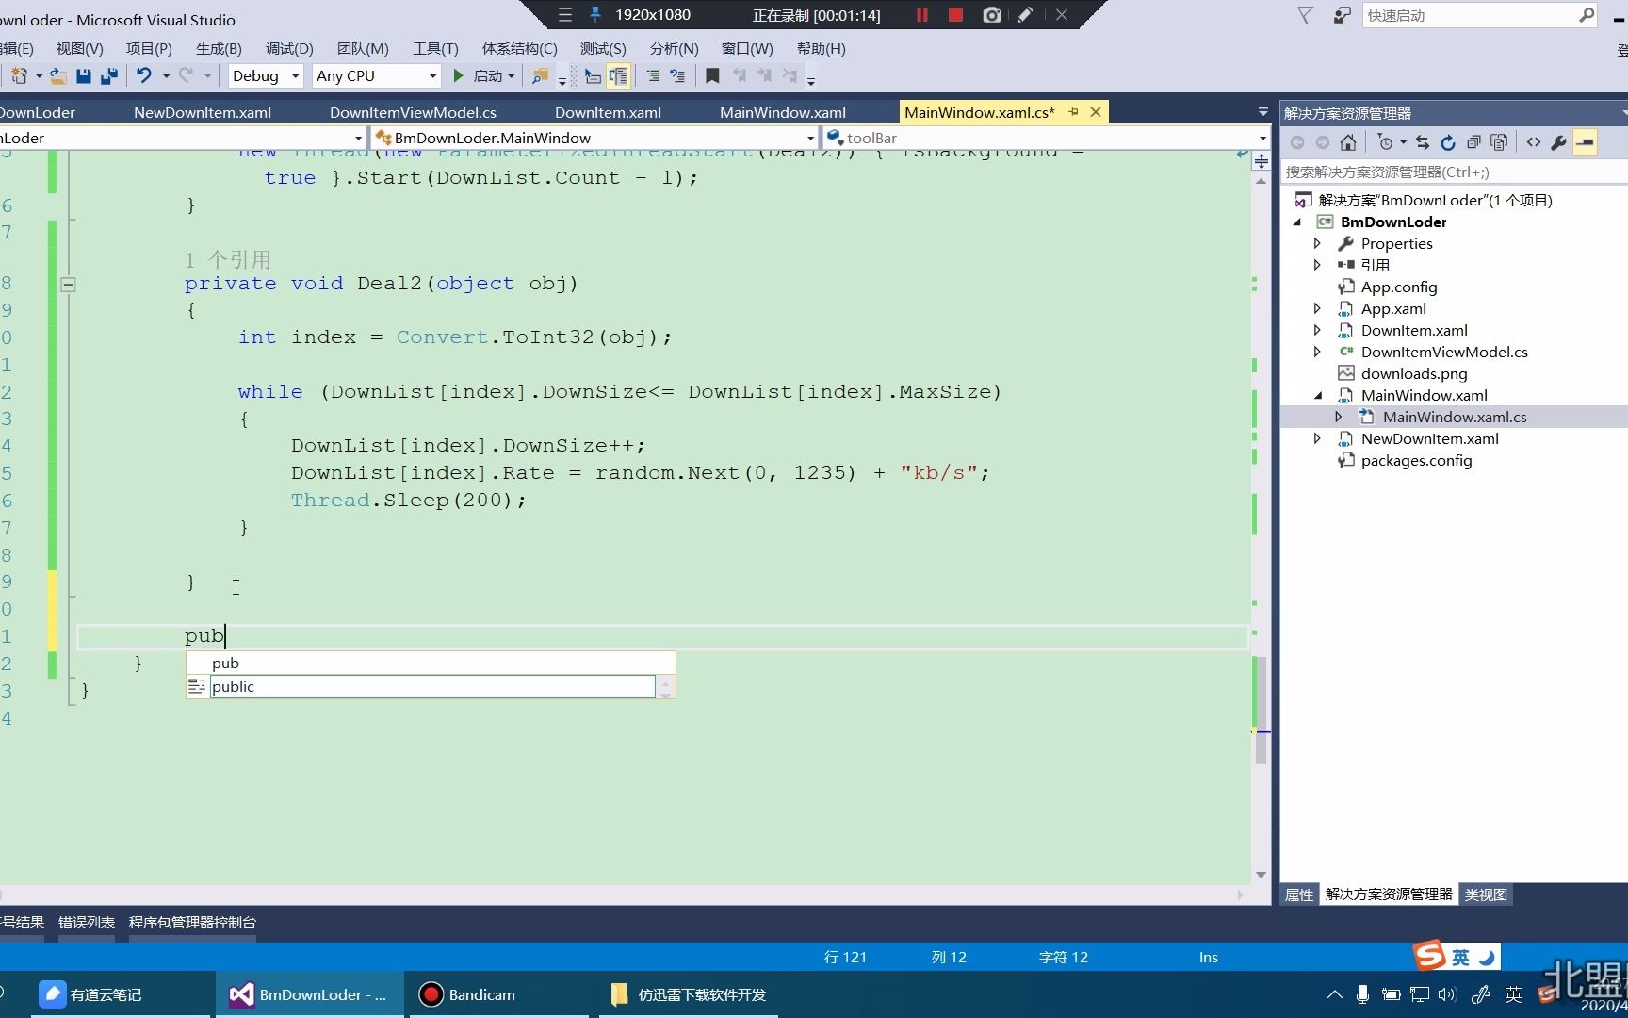The width and height of the screenshot is (1628, 1018).
Task: Open Properties via wrench icon
Action: pos(1559,142)
